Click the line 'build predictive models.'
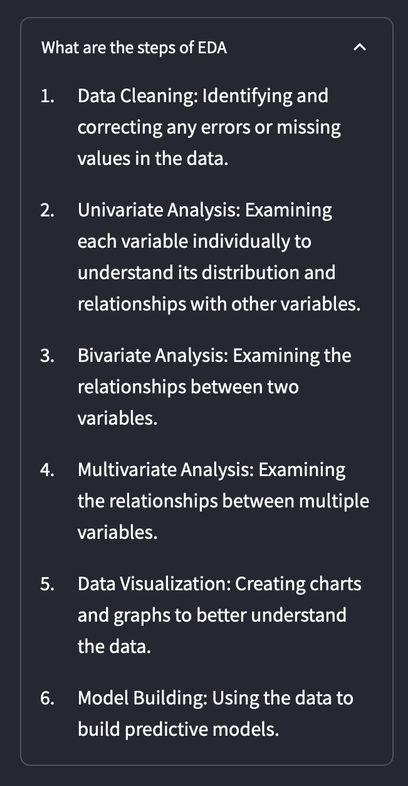 coord(178,730)
